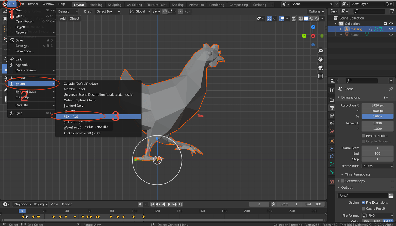This screenshot has height=226, width=396.
Task: Click the camera view icon in viewport gizmos
Action: pos(321,68)
